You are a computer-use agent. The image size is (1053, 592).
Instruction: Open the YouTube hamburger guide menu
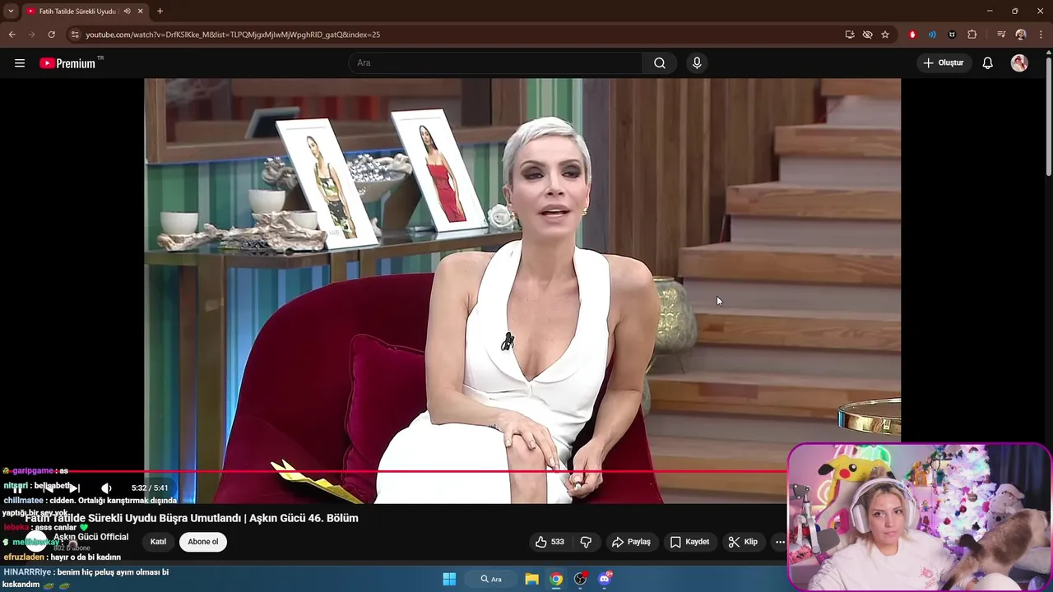pos(20,63)
